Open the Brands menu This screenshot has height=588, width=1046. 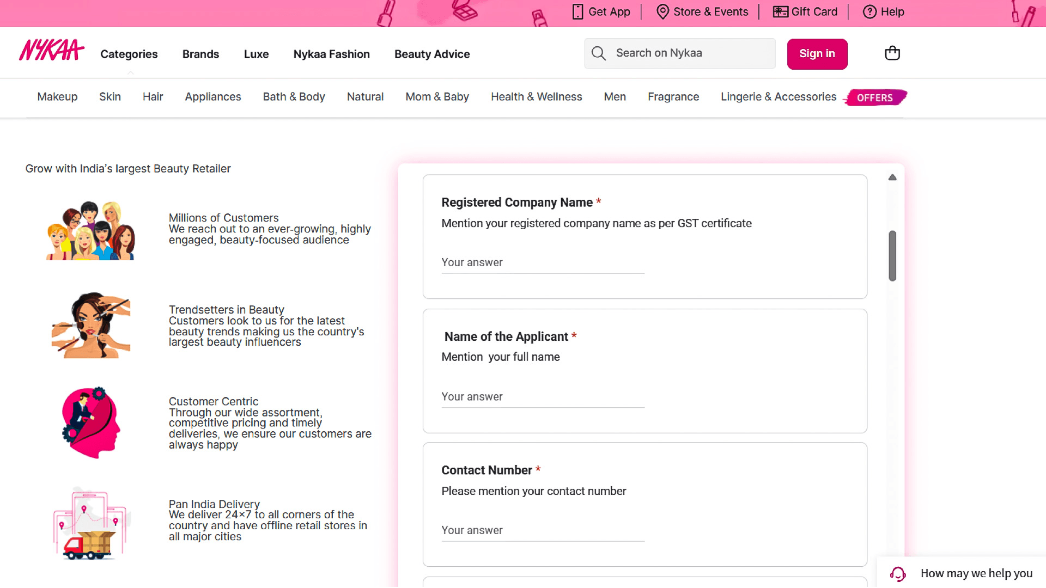[x=200, y=54]
